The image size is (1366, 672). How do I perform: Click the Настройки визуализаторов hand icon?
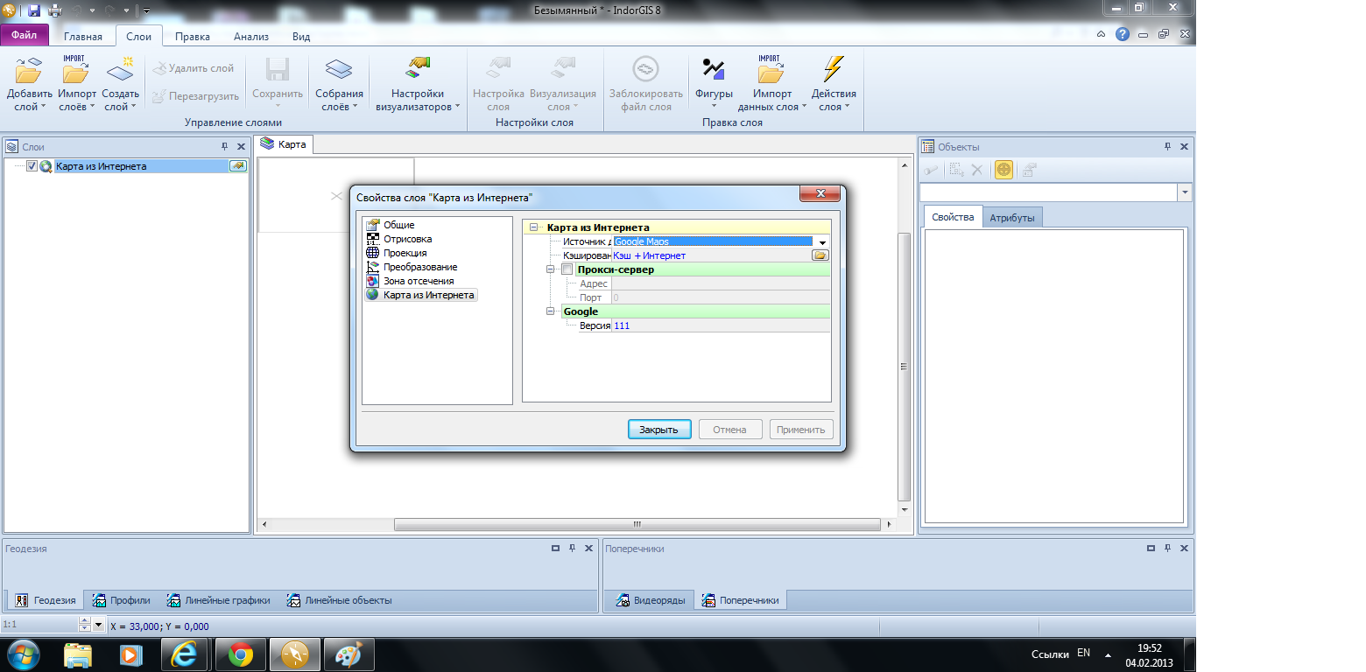point(418,68)
